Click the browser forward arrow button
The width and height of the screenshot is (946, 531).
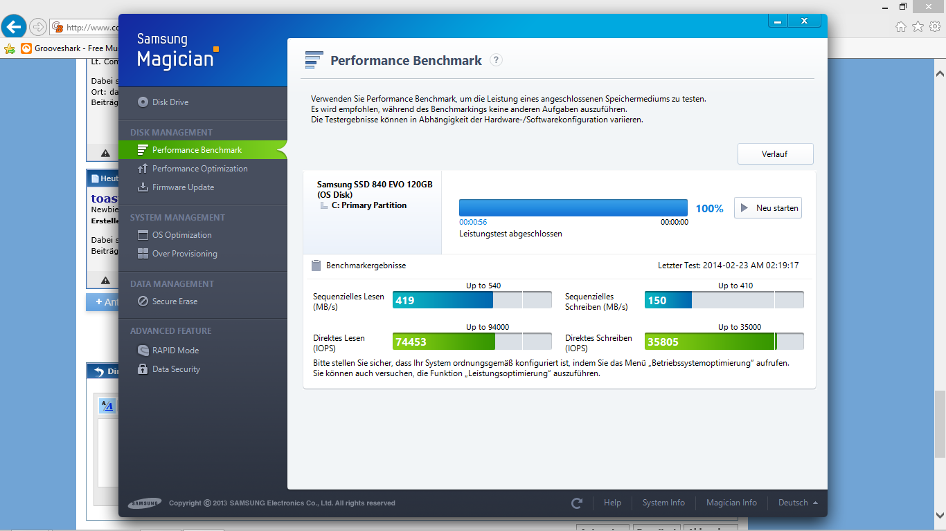[37, 27]
